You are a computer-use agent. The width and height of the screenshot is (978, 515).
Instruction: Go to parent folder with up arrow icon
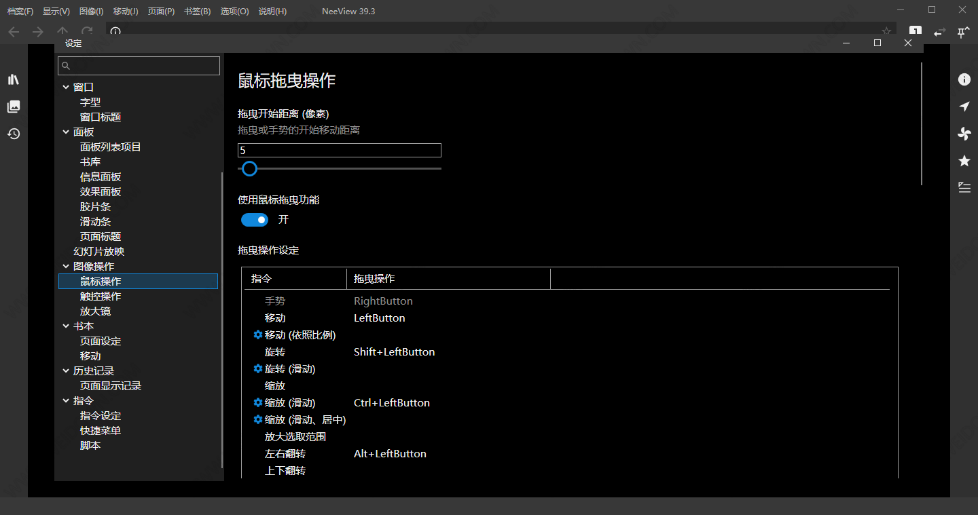pyautogui.click(x=62, y=32)
